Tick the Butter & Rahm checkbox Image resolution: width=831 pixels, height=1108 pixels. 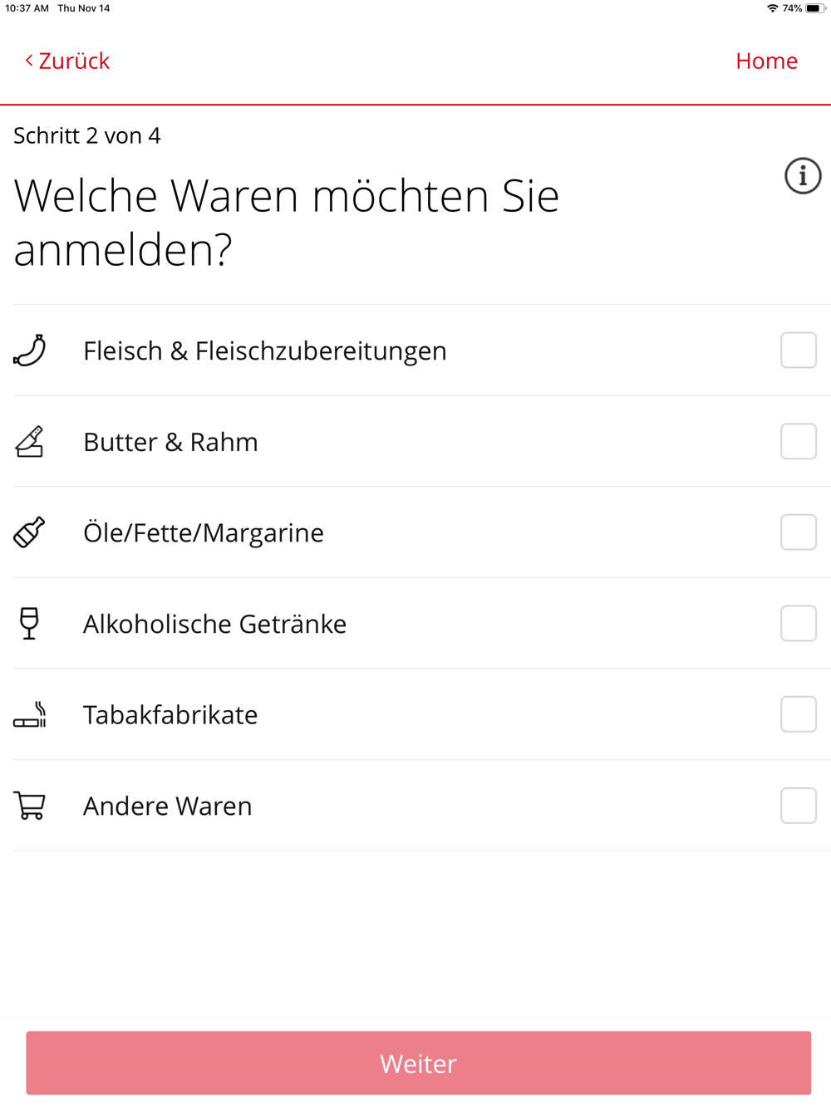point(799,441)
